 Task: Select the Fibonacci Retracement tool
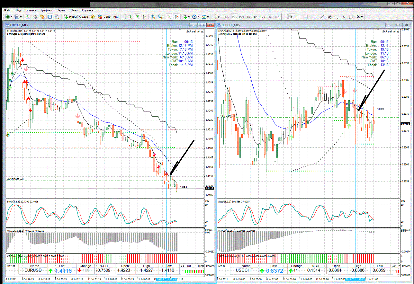point(337,16)
